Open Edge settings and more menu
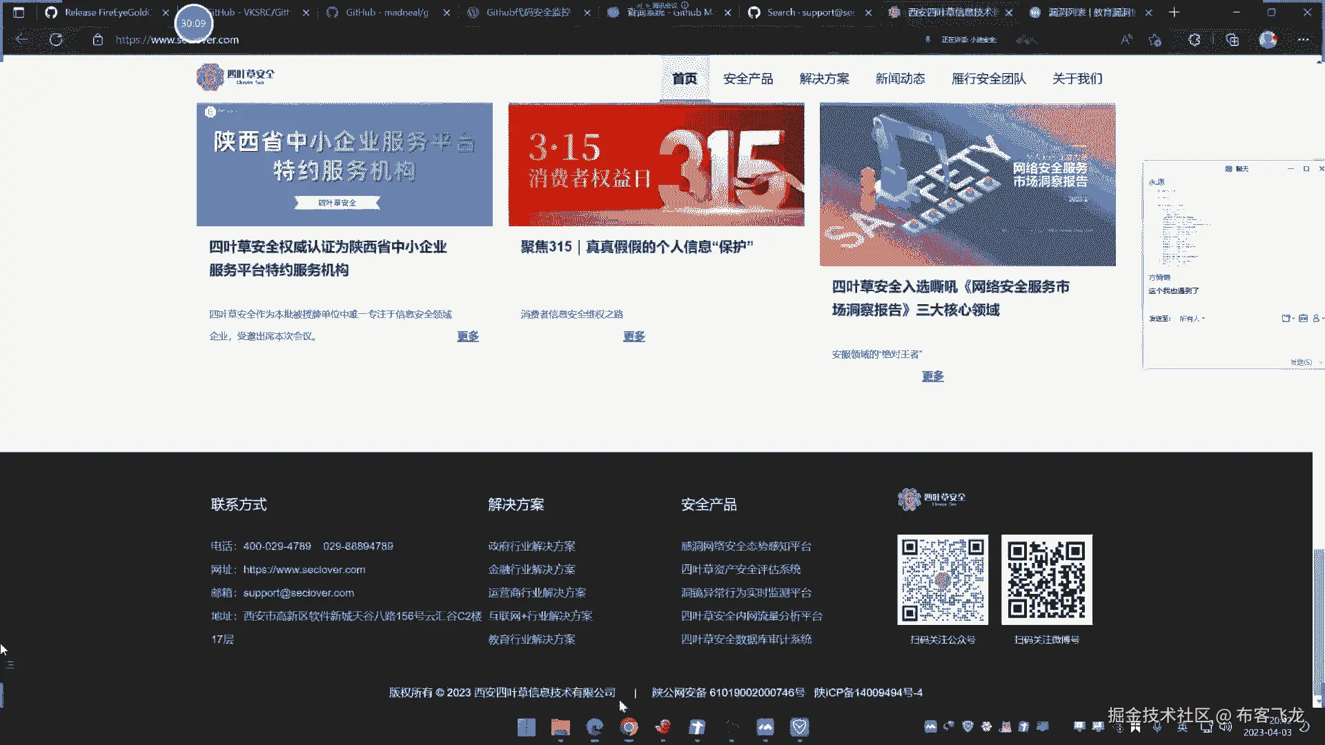 [1303, 40]
